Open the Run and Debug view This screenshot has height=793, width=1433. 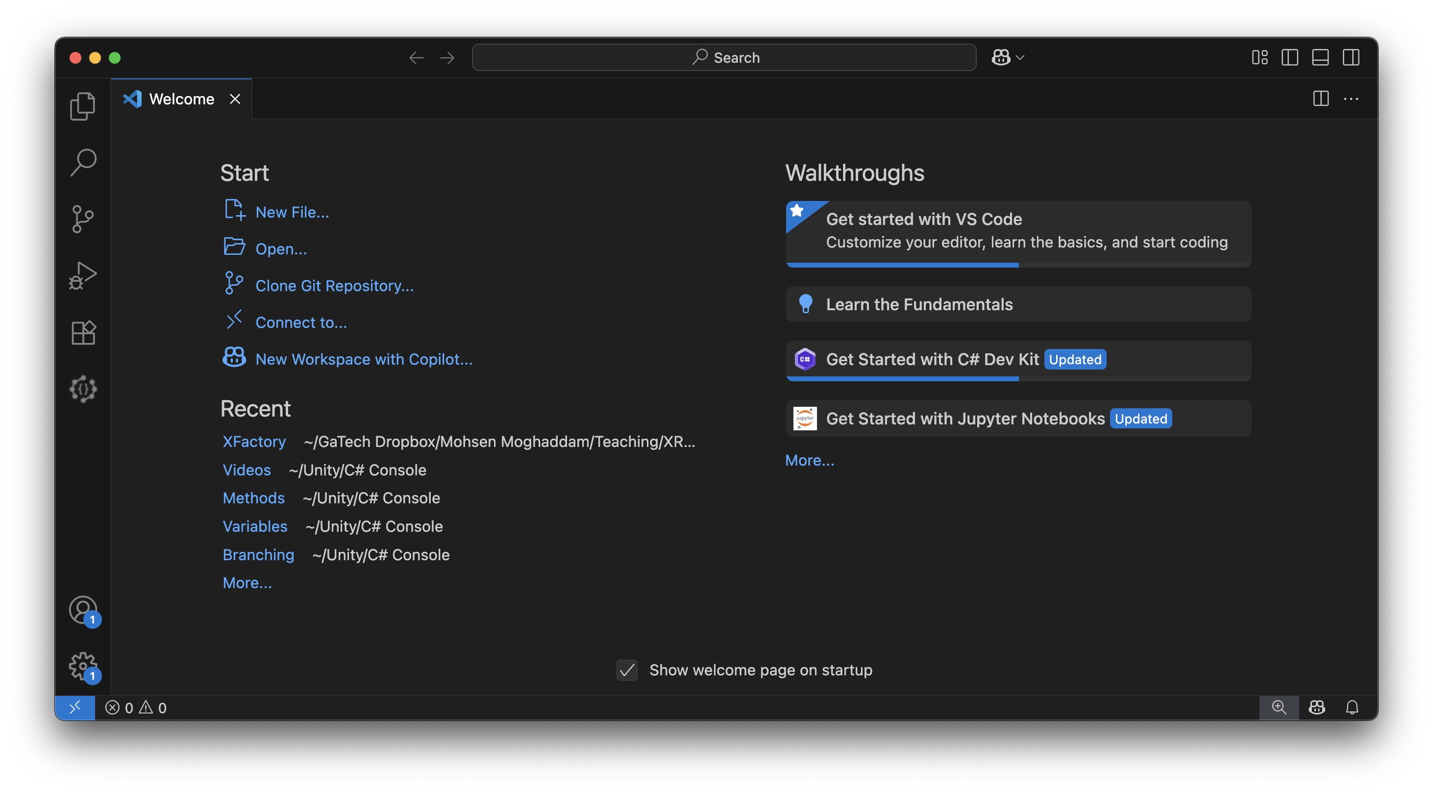(x=83, y=275)
